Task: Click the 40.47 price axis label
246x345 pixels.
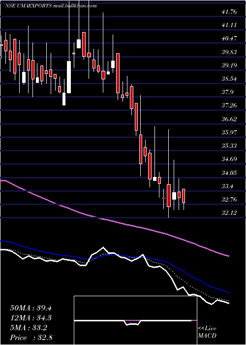Action: (x=229, y=38)
